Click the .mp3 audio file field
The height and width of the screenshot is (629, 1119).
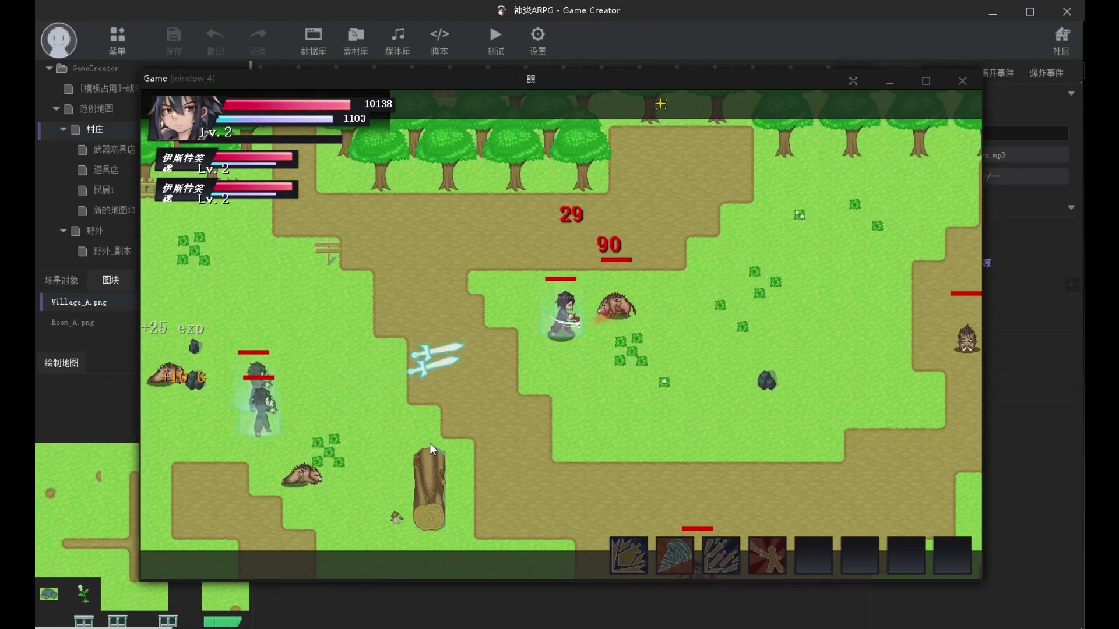coord(1026,155)
